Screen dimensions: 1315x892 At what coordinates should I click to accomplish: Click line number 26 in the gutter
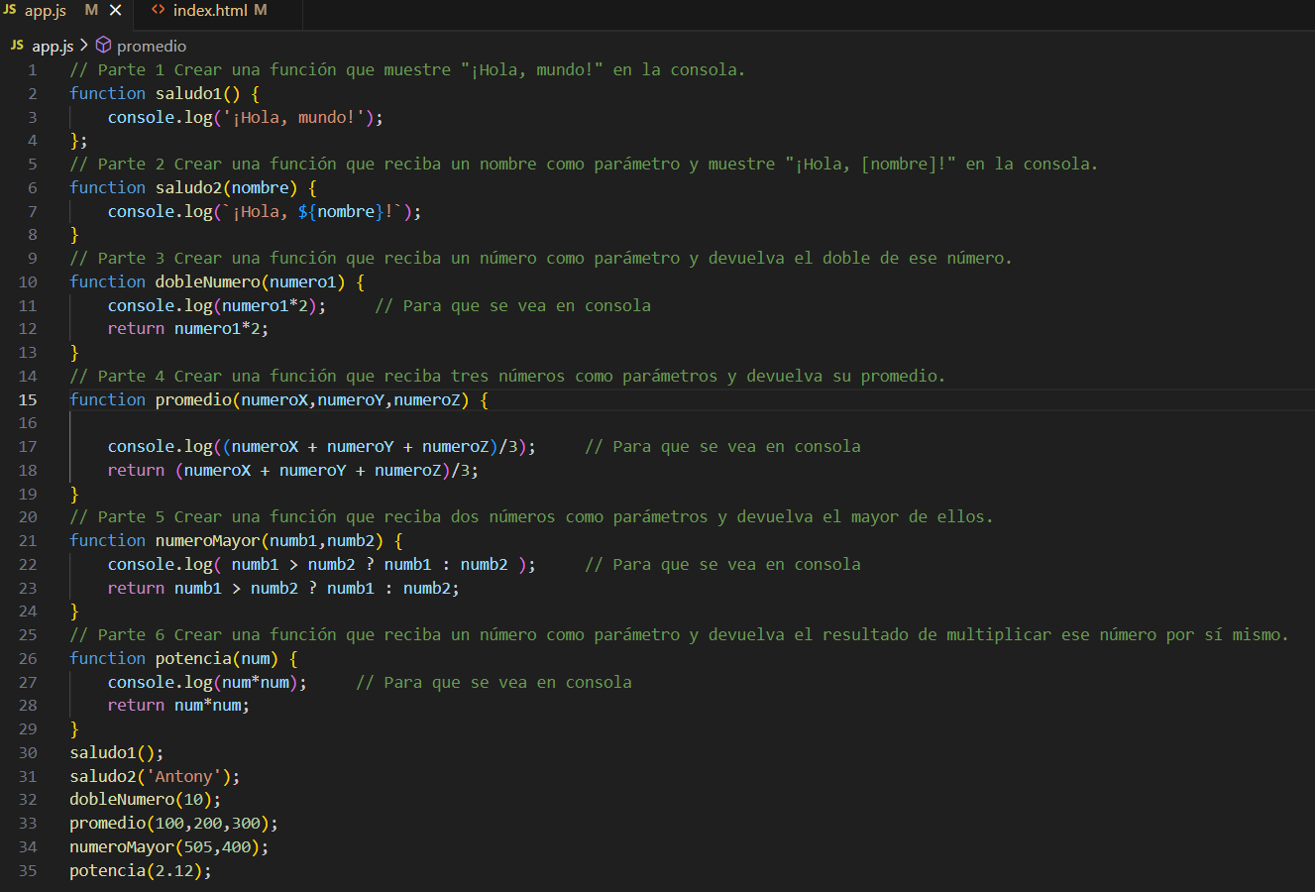point(28,658)
